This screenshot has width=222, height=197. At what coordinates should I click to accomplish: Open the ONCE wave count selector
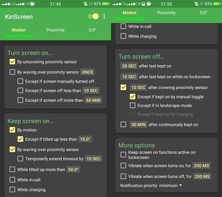click(x=87, y=72)
